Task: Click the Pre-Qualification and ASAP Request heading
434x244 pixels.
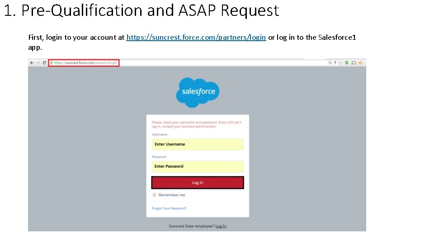Action: click(x=142, y=11)
